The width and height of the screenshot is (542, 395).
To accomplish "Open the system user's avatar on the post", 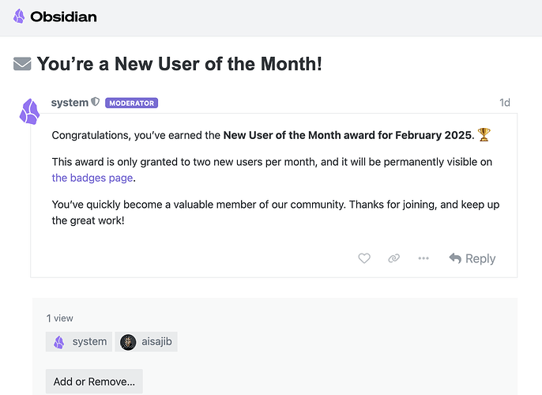I will pos(30,111).
